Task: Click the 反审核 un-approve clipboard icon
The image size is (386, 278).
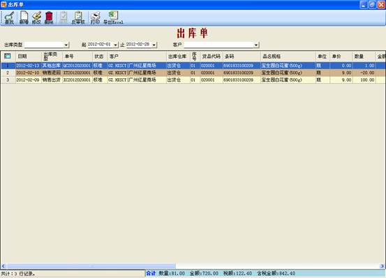Action: coord(78,17)
